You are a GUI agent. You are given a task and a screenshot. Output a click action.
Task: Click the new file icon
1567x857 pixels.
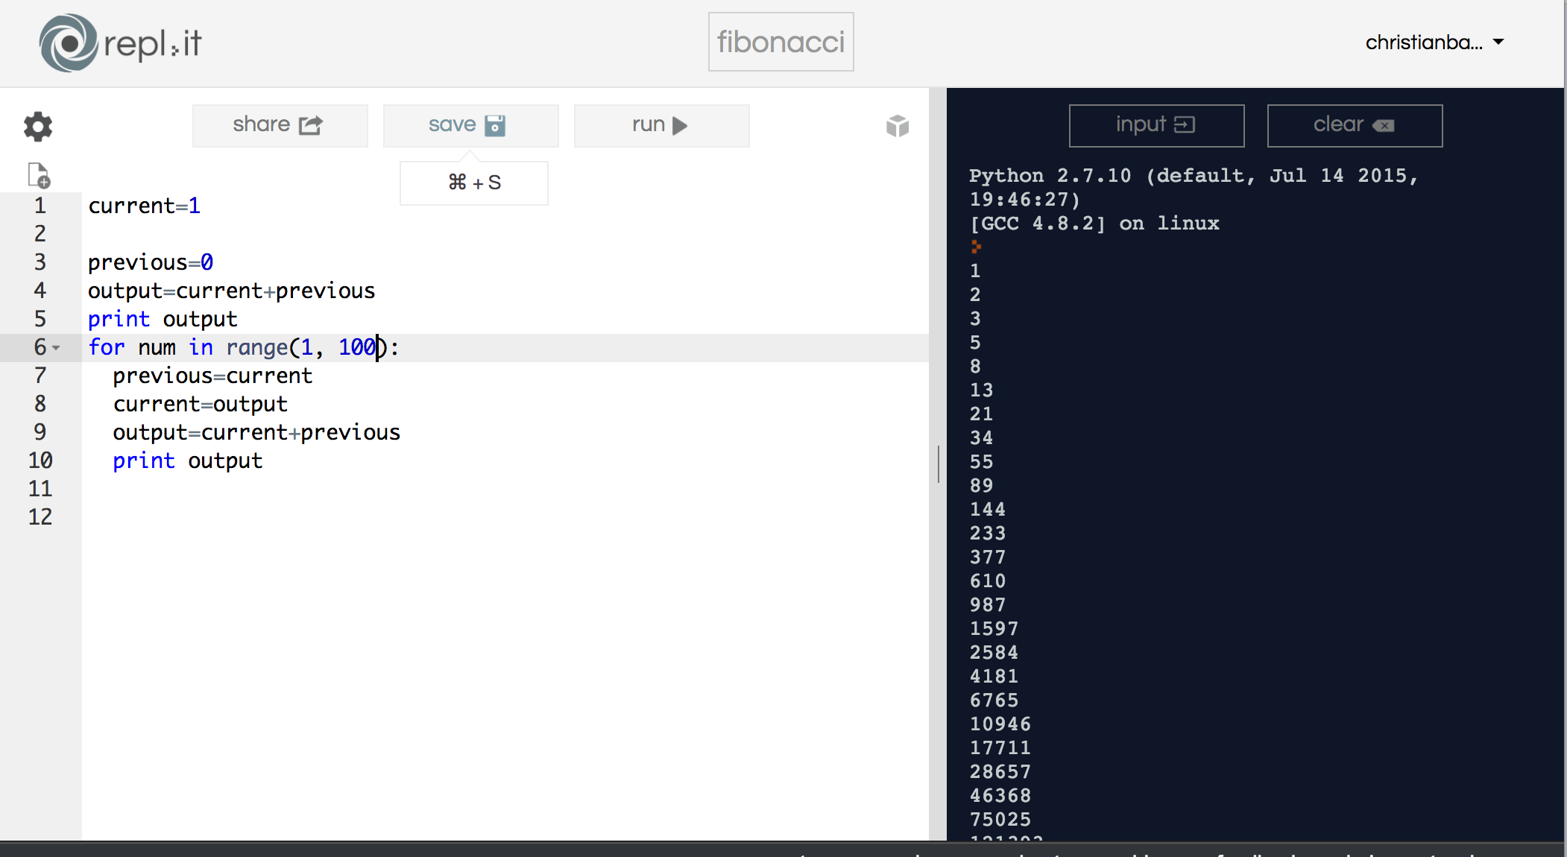pyautogui.click(x=38, y=175)
